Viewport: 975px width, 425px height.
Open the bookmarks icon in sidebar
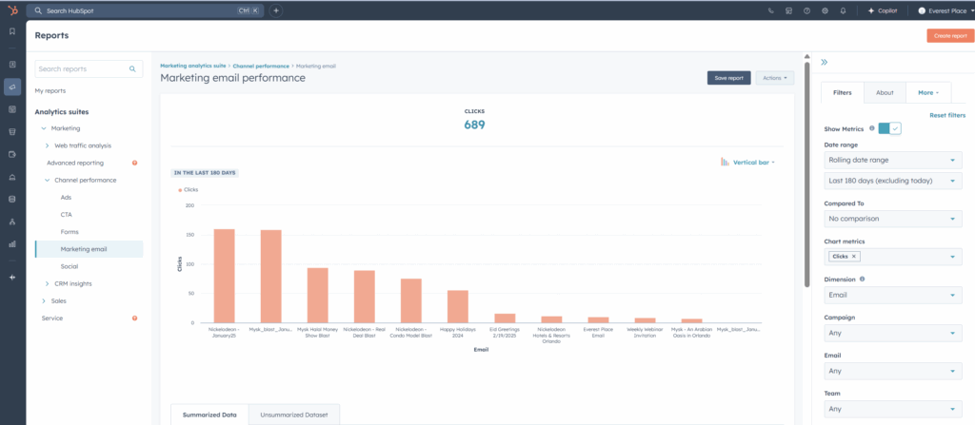[x=12, y=31]
